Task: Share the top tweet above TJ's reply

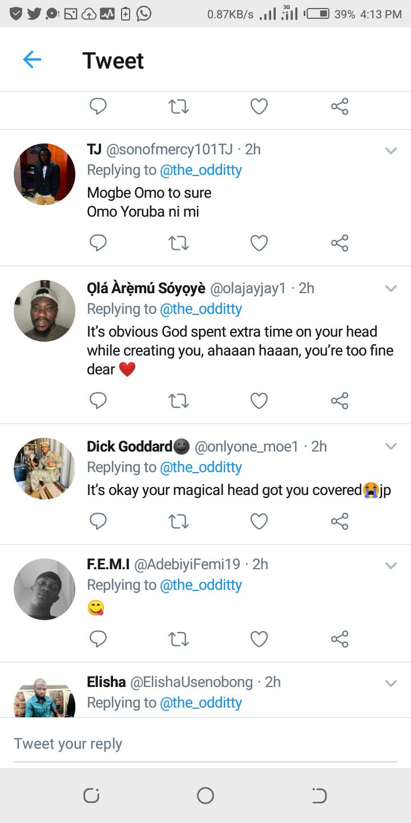Action: click(x=340, y=106)
